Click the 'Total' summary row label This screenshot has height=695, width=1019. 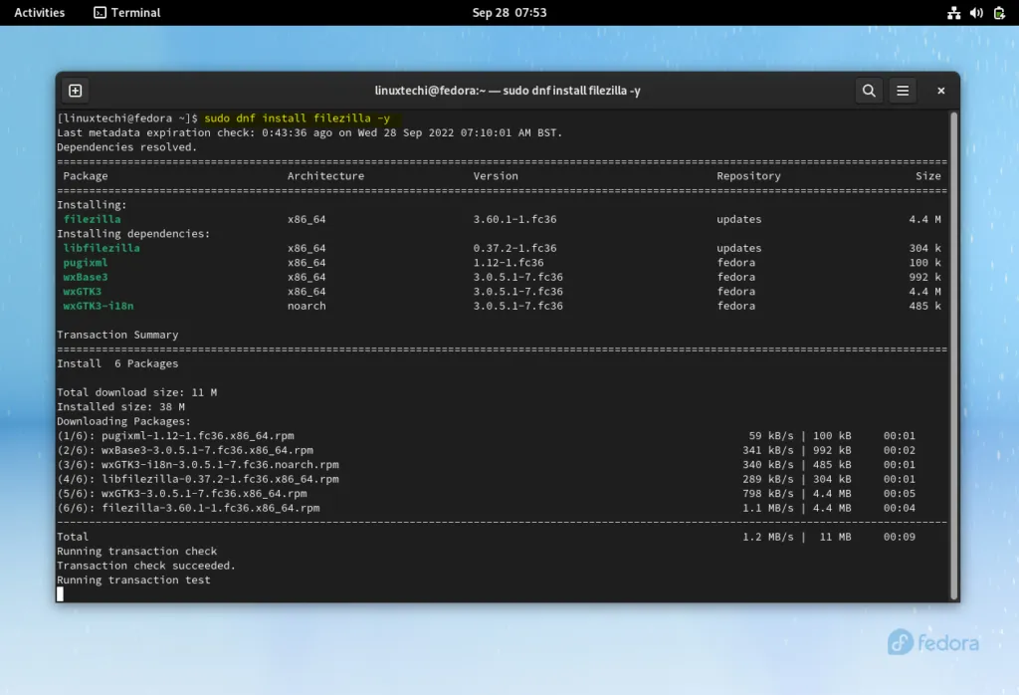(72, 537)
